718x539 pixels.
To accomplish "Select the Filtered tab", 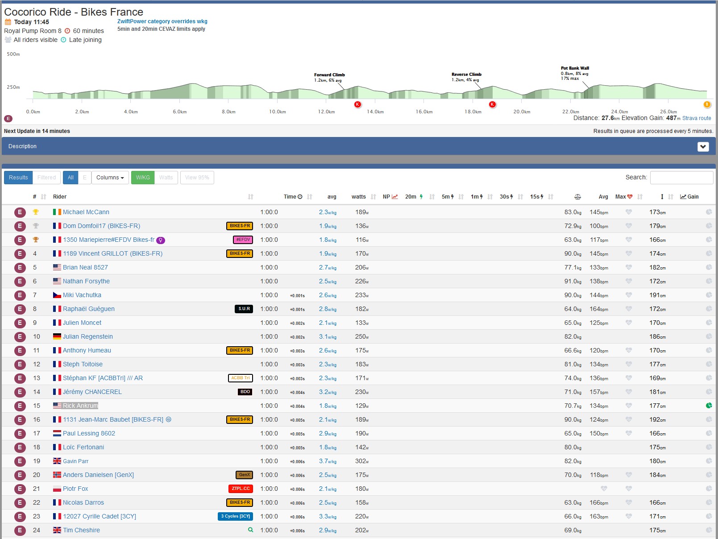I will click(x=47, y=178).
